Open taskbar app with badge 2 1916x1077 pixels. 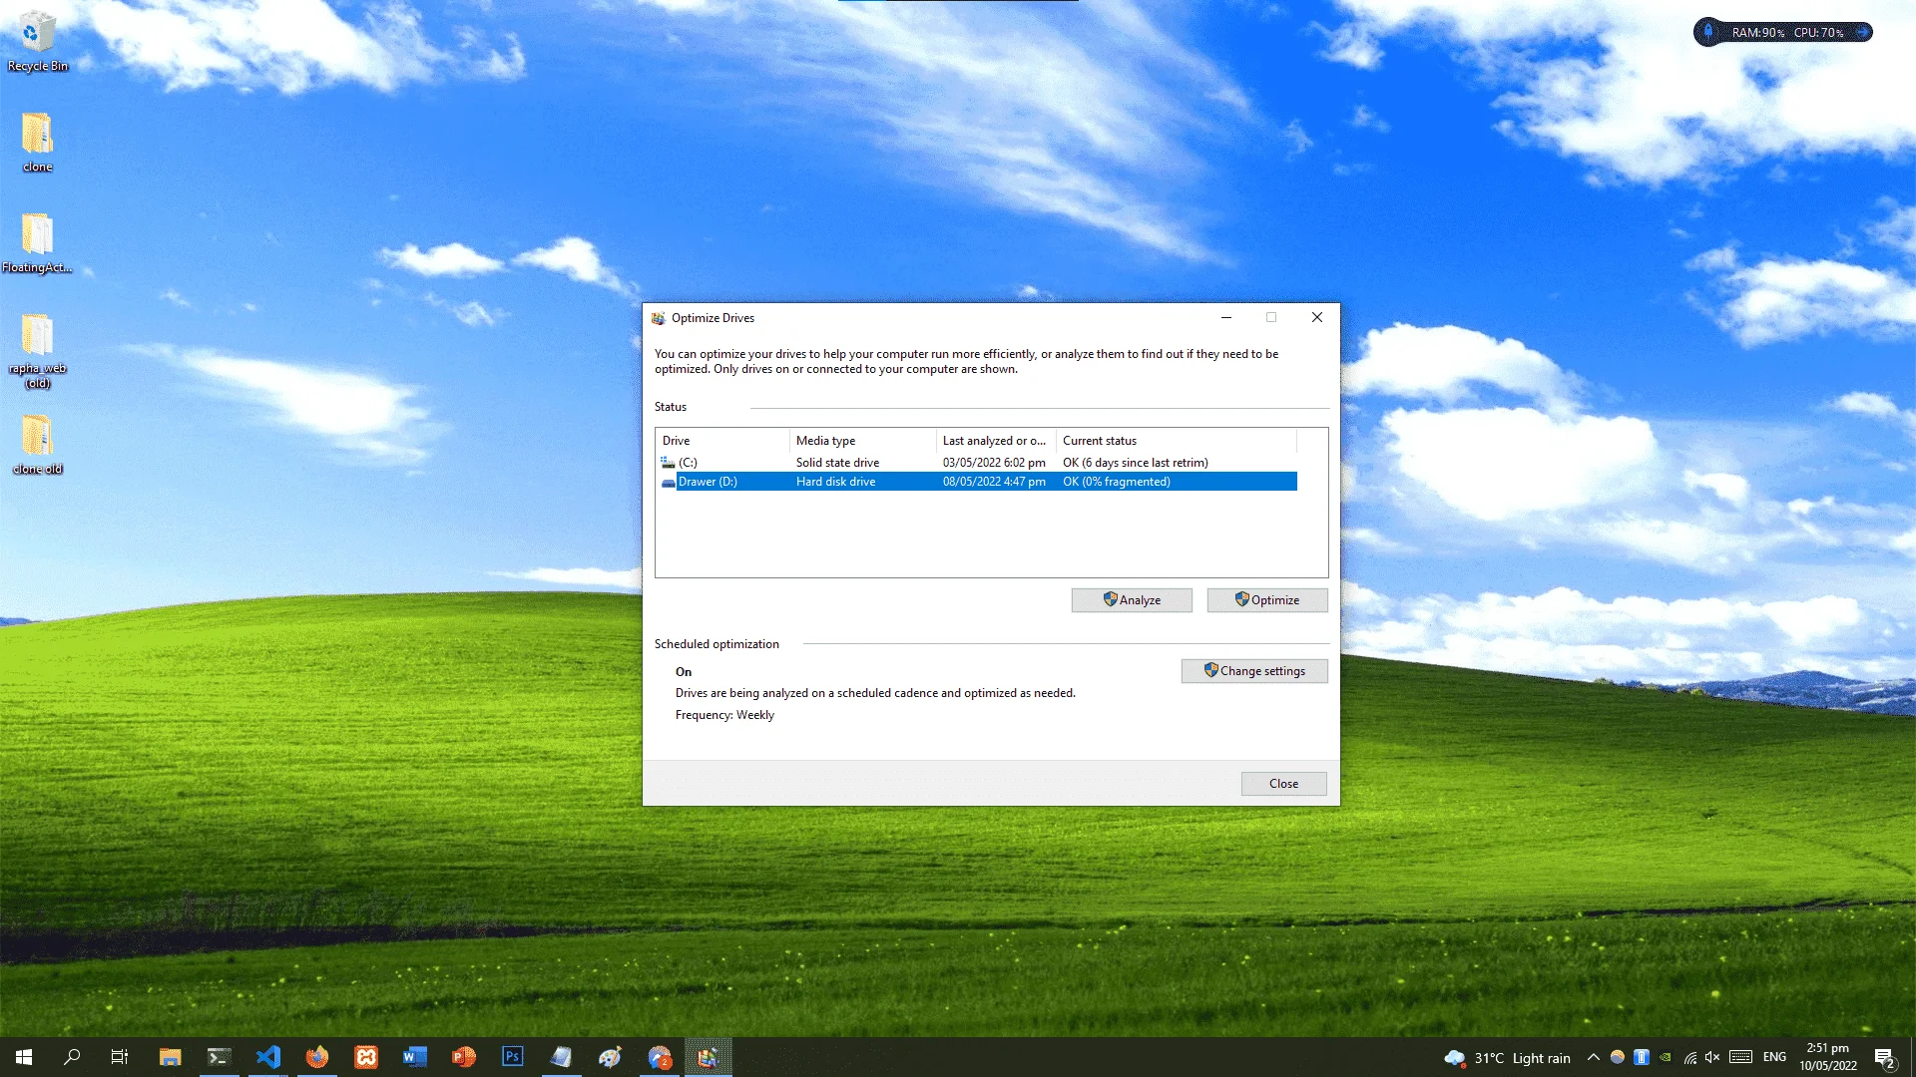coord(660,1057)
